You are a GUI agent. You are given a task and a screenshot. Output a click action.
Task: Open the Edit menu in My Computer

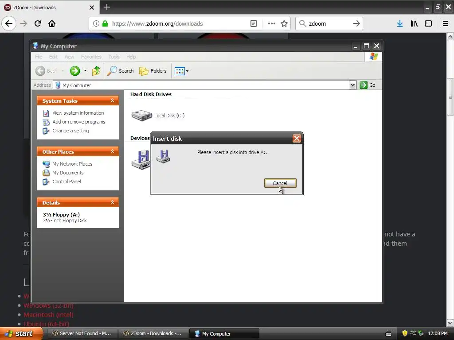pyautogui.click(x=53, y=57)
